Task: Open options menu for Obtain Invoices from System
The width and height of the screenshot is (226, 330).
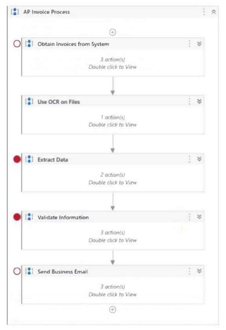Action: click(190, 44)
